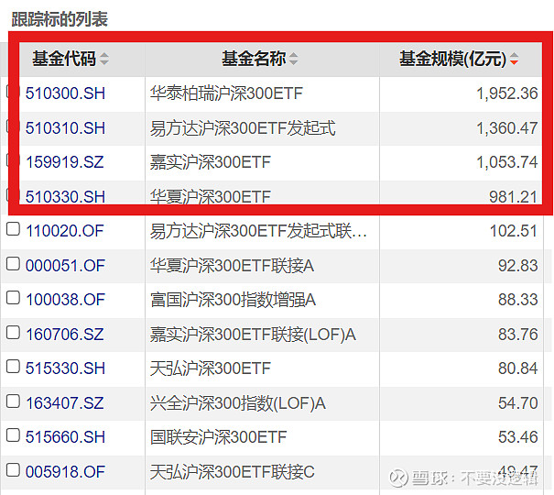This screenshot has height=495, width=554.
Task: Select the name 嘉实沪深300ETF
Action: [x=211, y=162]
